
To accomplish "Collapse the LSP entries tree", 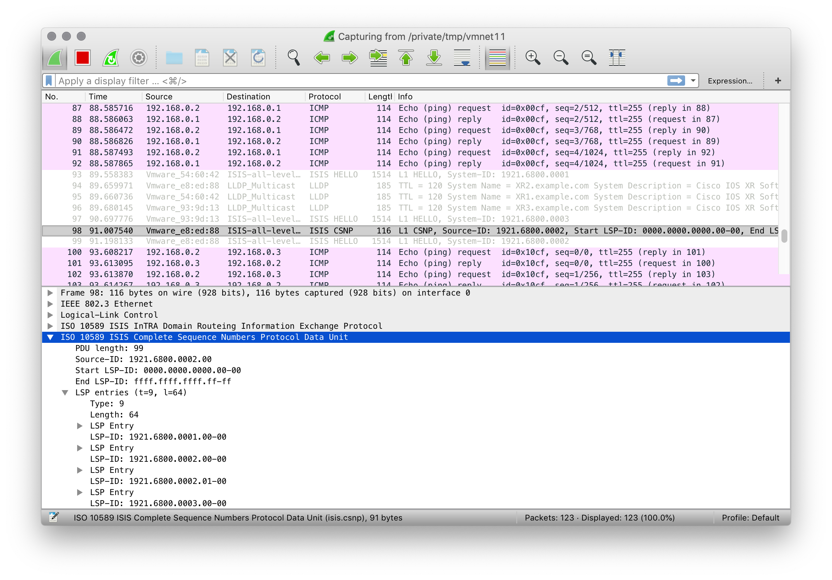I will (65, 392).
